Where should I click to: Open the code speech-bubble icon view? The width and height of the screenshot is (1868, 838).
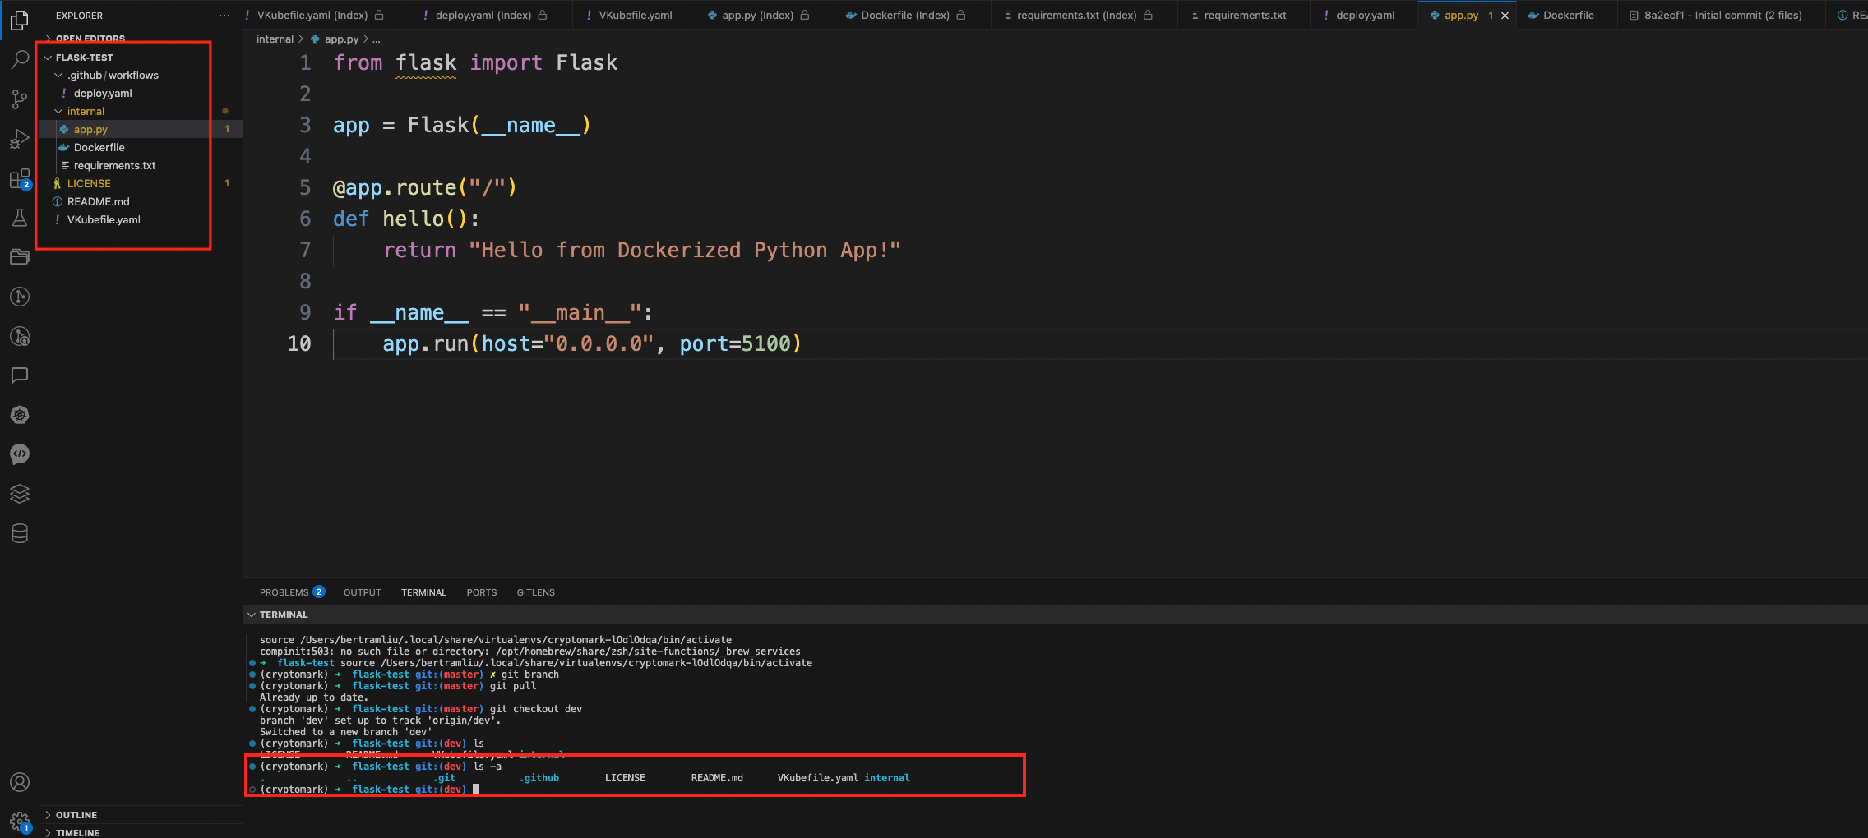coord(20,454)
